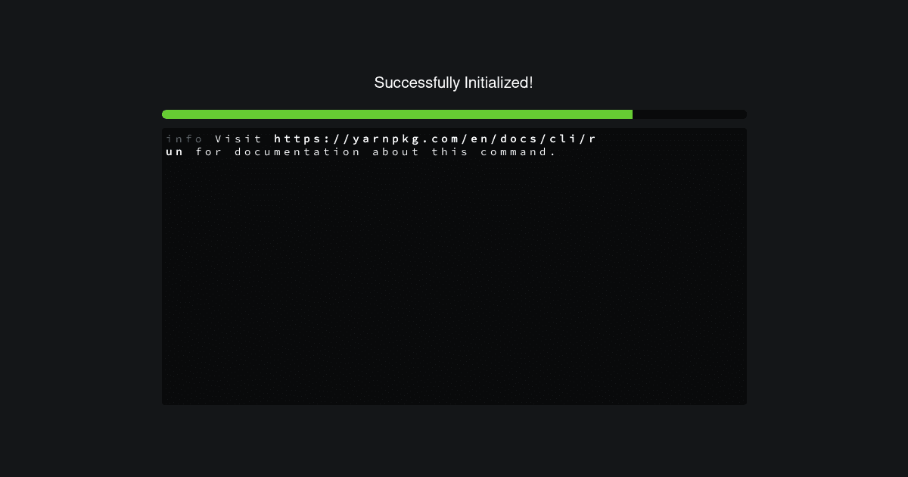Click the green filled portion of progress bar
The image size is (908, 477).
click(x=397, y=114)
